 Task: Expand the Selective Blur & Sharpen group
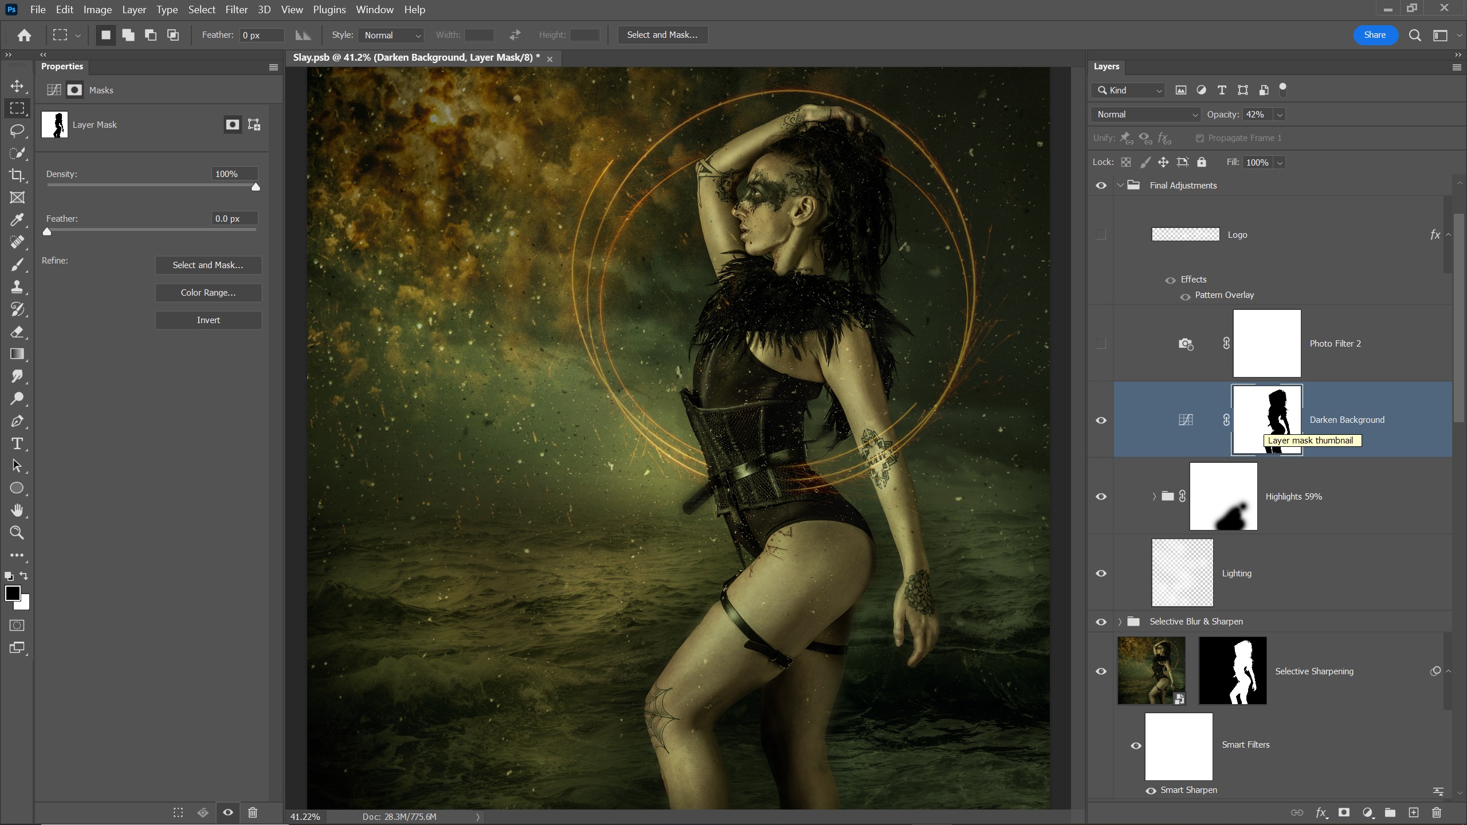pos(1120,622)
